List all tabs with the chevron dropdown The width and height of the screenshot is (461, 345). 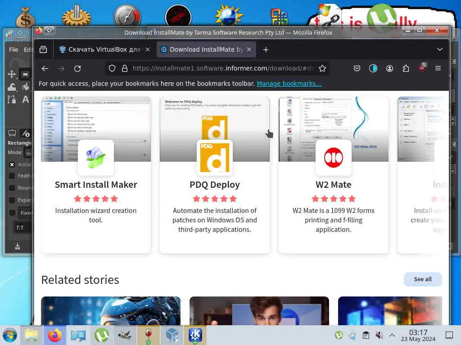point(440,49)
